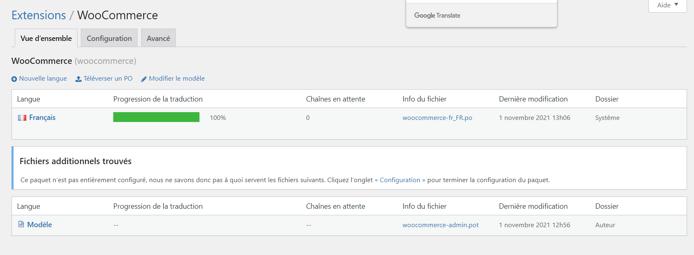Click the plus icon beside Nouvelle langue

pyautogui.click(x=14, y=79)
